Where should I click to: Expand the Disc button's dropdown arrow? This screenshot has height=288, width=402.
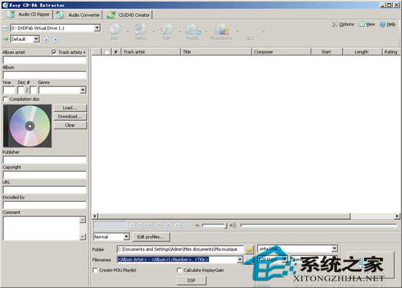pos(128,32)
